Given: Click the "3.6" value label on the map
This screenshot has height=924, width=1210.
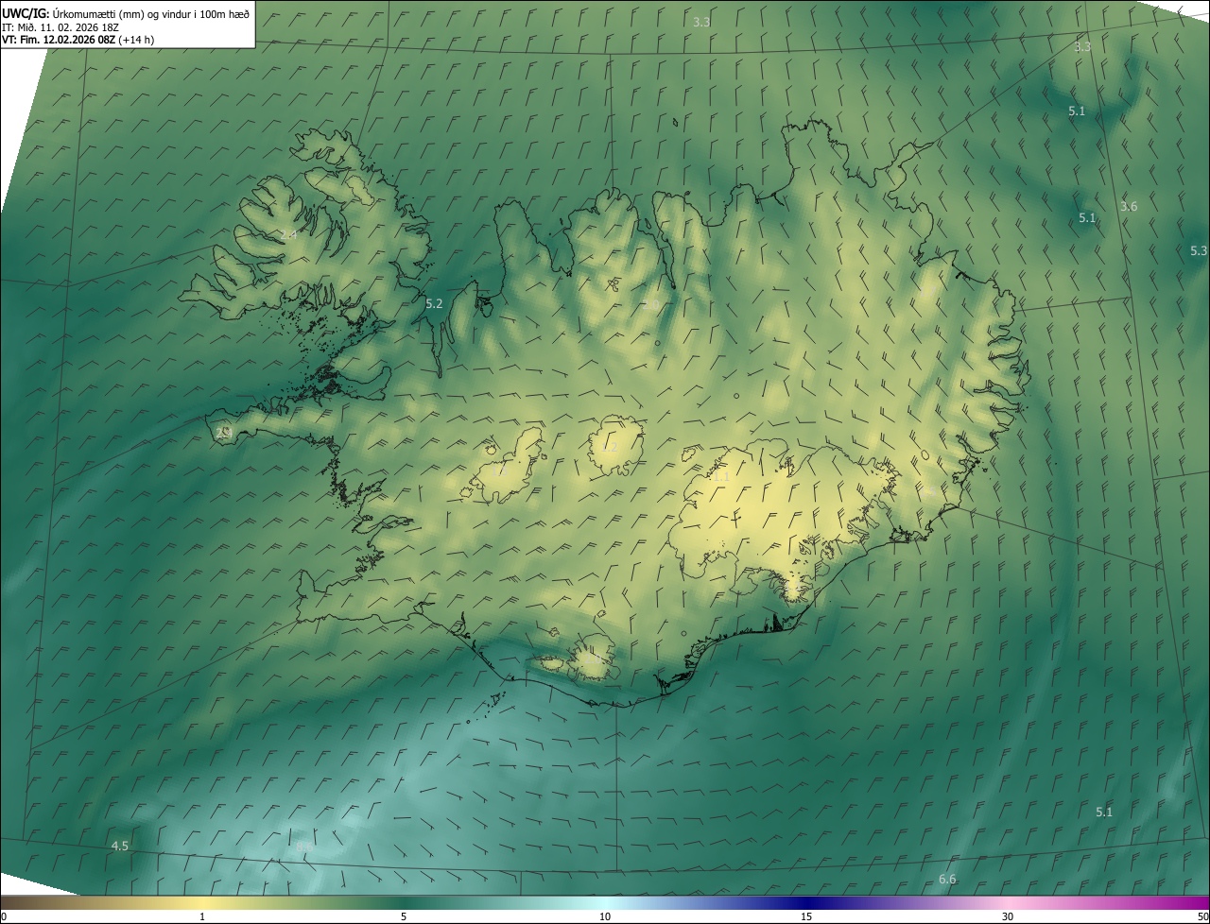Looking at the screenshot, I should pos(1129,206).
